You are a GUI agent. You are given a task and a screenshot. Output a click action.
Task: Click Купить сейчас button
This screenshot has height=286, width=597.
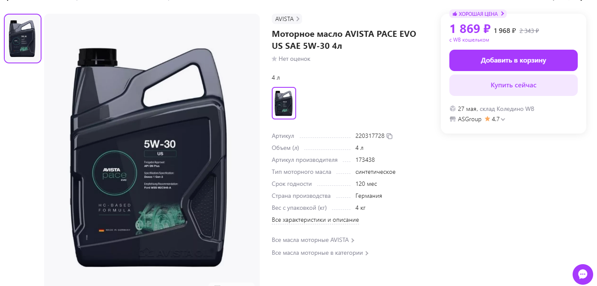[x=513, y=85]
